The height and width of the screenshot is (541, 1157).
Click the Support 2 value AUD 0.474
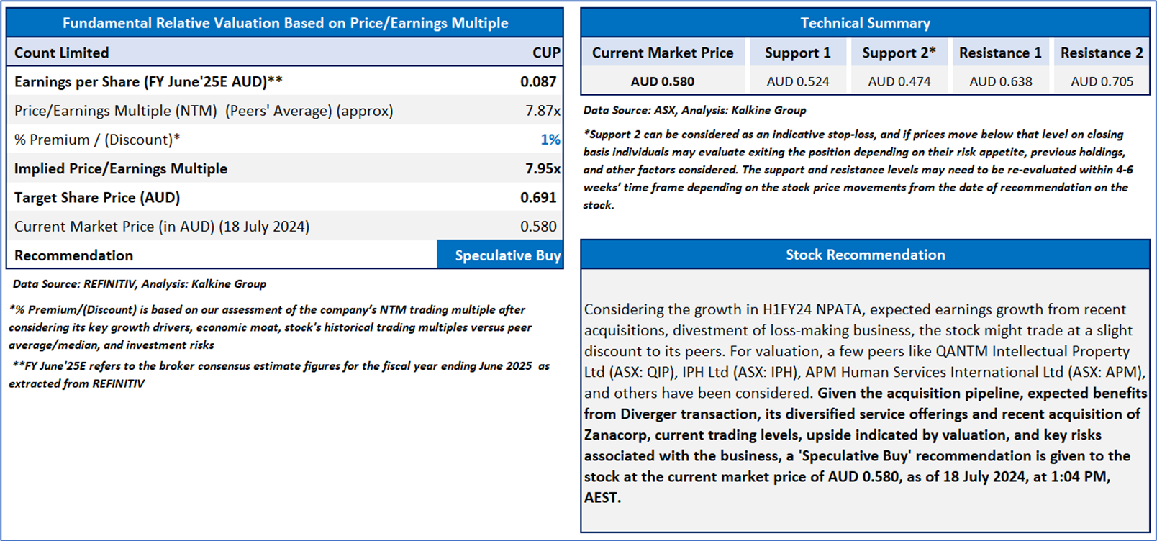click(x=899, y=81)
